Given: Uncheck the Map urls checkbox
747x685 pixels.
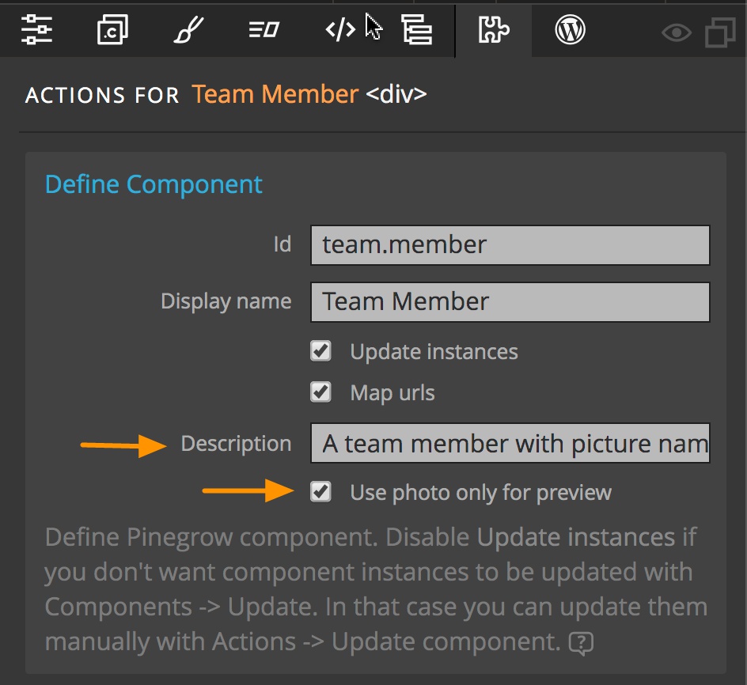Looking at the screenshot, I should [x=320, y=392].
